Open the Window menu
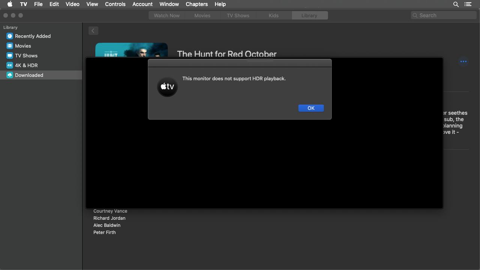The width and height of the screenshot is (480, 270). (x=169, y=4)
